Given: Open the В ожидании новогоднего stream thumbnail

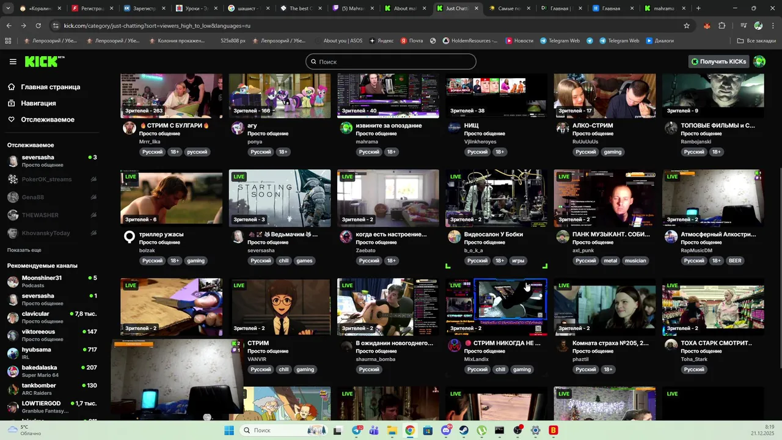Looking at the screenshot, I should pos(388,307).
